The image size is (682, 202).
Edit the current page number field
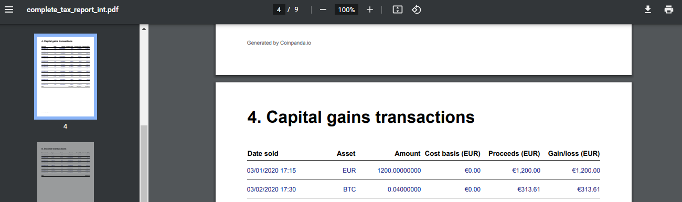(279, 9)
